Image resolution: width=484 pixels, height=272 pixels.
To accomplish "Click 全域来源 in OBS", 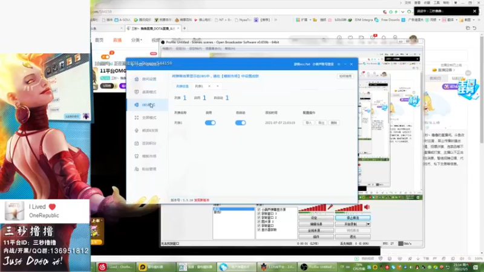I will 316,231.
